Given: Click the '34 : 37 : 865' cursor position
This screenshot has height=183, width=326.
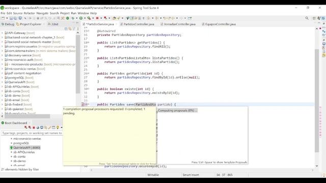Looking at the screenshot, I should 224,175.
